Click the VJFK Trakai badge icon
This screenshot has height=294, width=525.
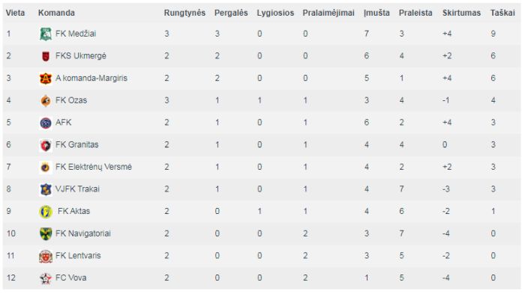pyautogui.click(x=46, y=189)
